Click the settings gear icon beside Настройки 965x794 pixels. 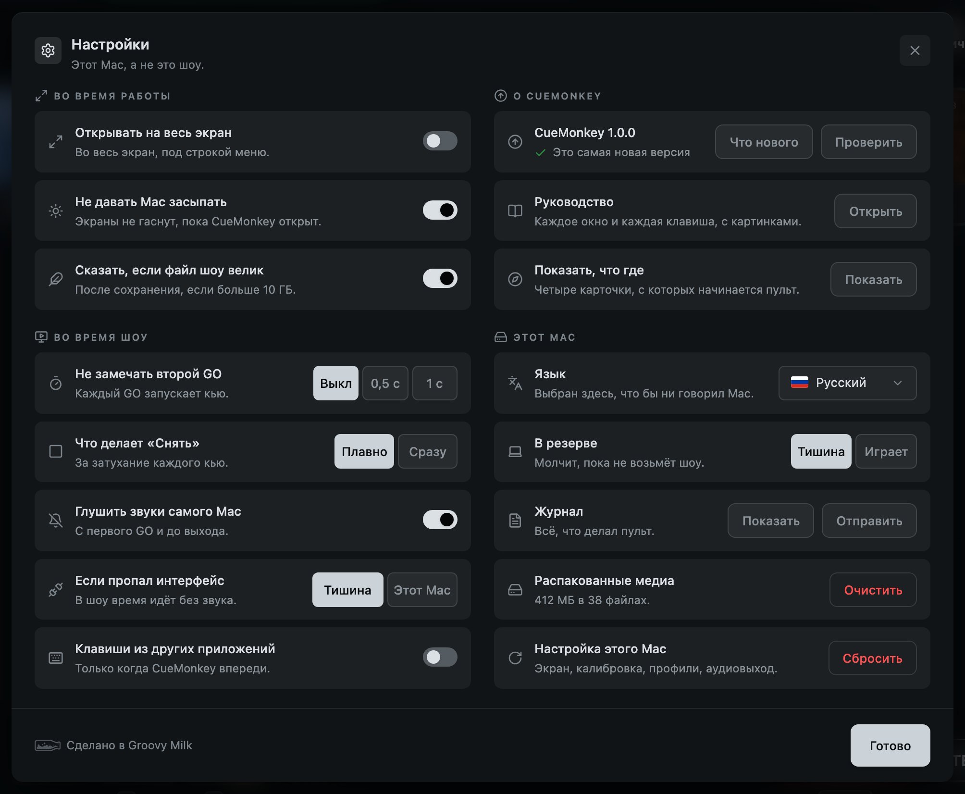[x=48, y=50]
